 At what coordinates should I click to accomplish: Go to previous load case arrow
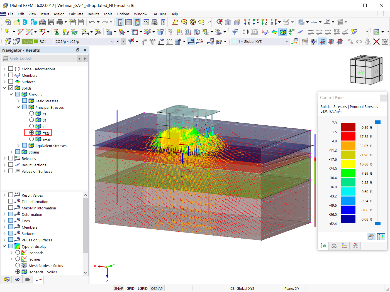tap(118, 41)
